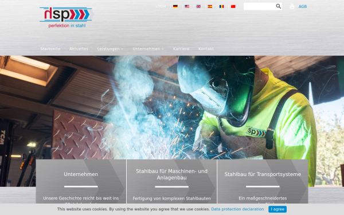Viewport: 344px width, 215px height.
Task: Open the Kontakt menu item
Action: (206, 49)
